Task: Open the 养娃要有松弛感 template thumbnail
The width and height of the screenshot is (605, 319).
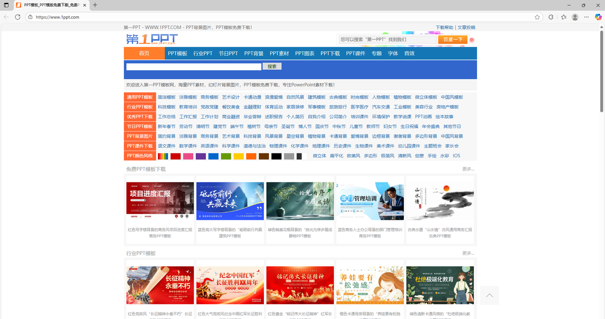Action: tap(370, 285)
